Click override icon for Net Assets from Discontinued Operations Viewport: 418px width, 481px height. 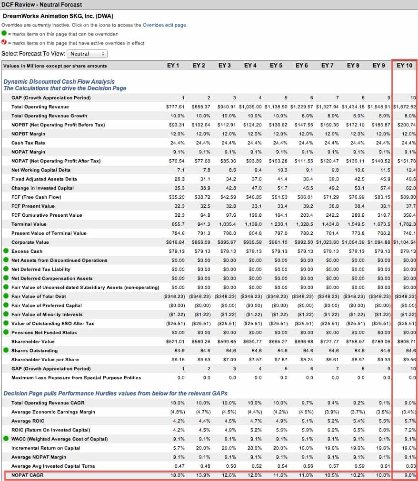tap(6, 260)
